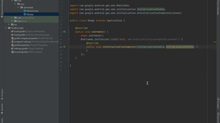Fold the onInitializationComplete method marker
220x123 pixels.
[x=69, y=47]
